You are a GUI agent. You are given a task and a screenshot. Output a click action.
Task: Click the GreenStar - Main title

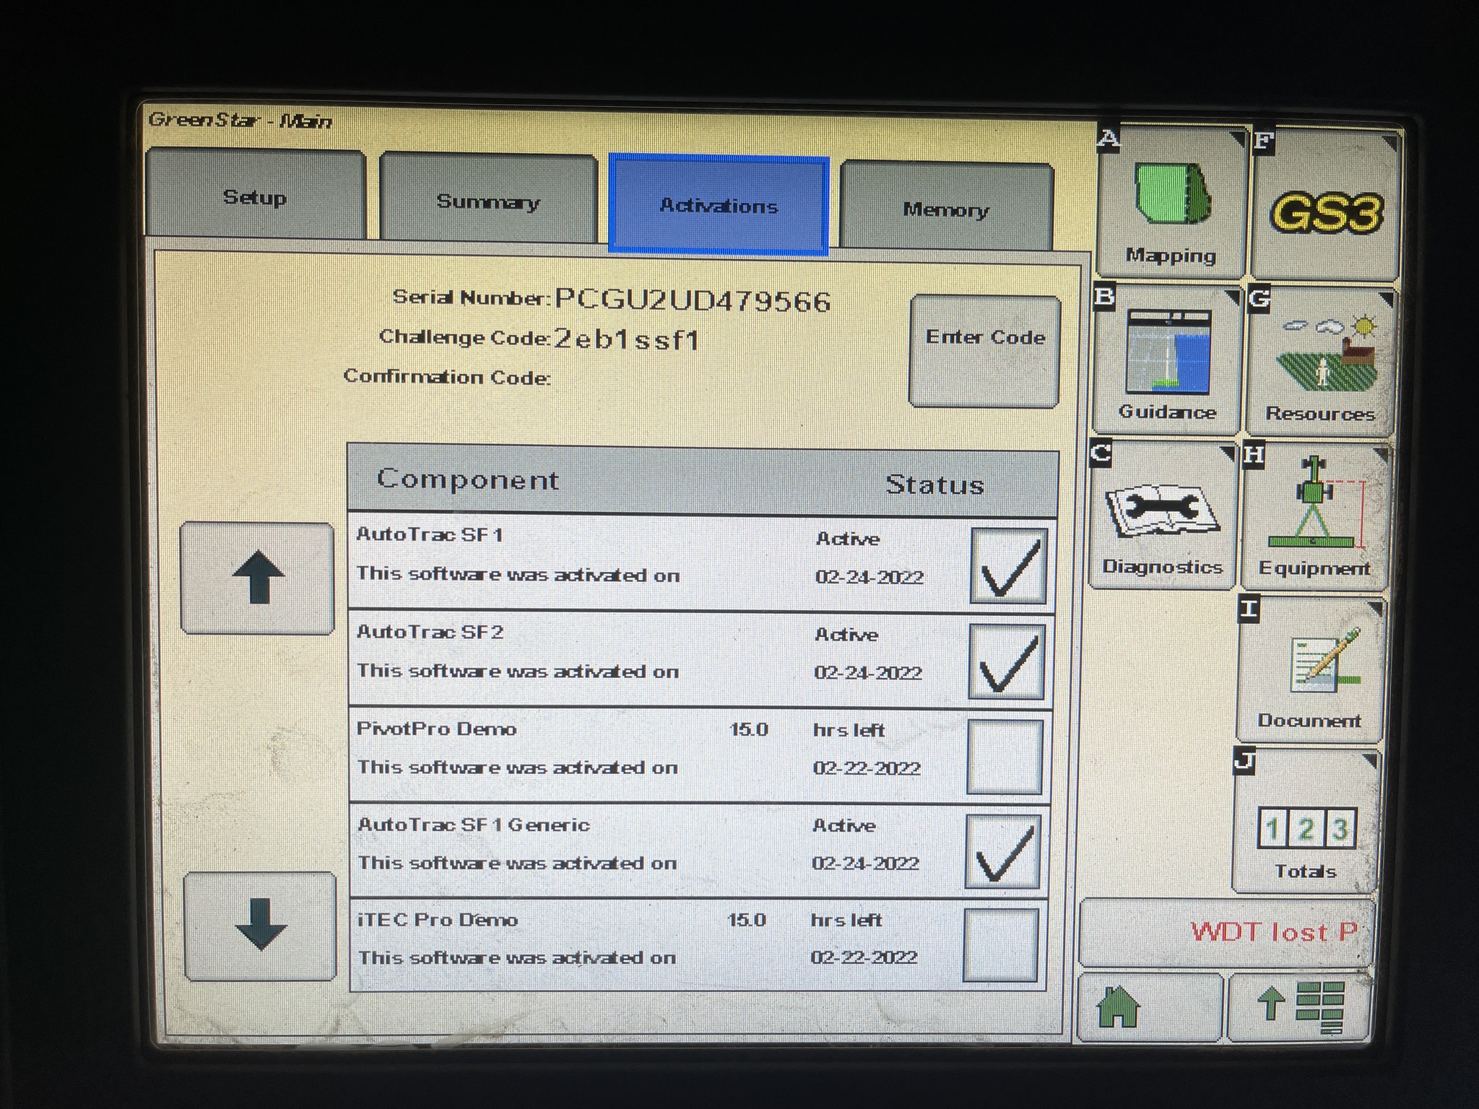[x=240, y=120]
